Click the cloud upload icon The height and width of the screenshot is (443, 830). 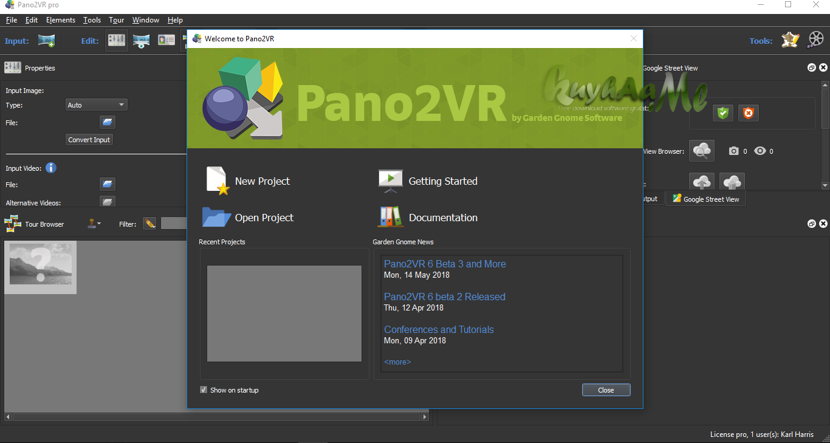pyautogui.click(x=702, y=181)
